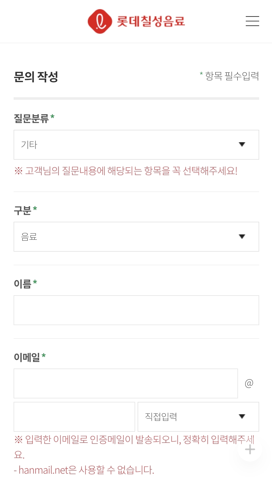The width and height of the screenshot is (272, 485).
Task: Click the @ symbol beside email field
Action: [x=249, y=383]
